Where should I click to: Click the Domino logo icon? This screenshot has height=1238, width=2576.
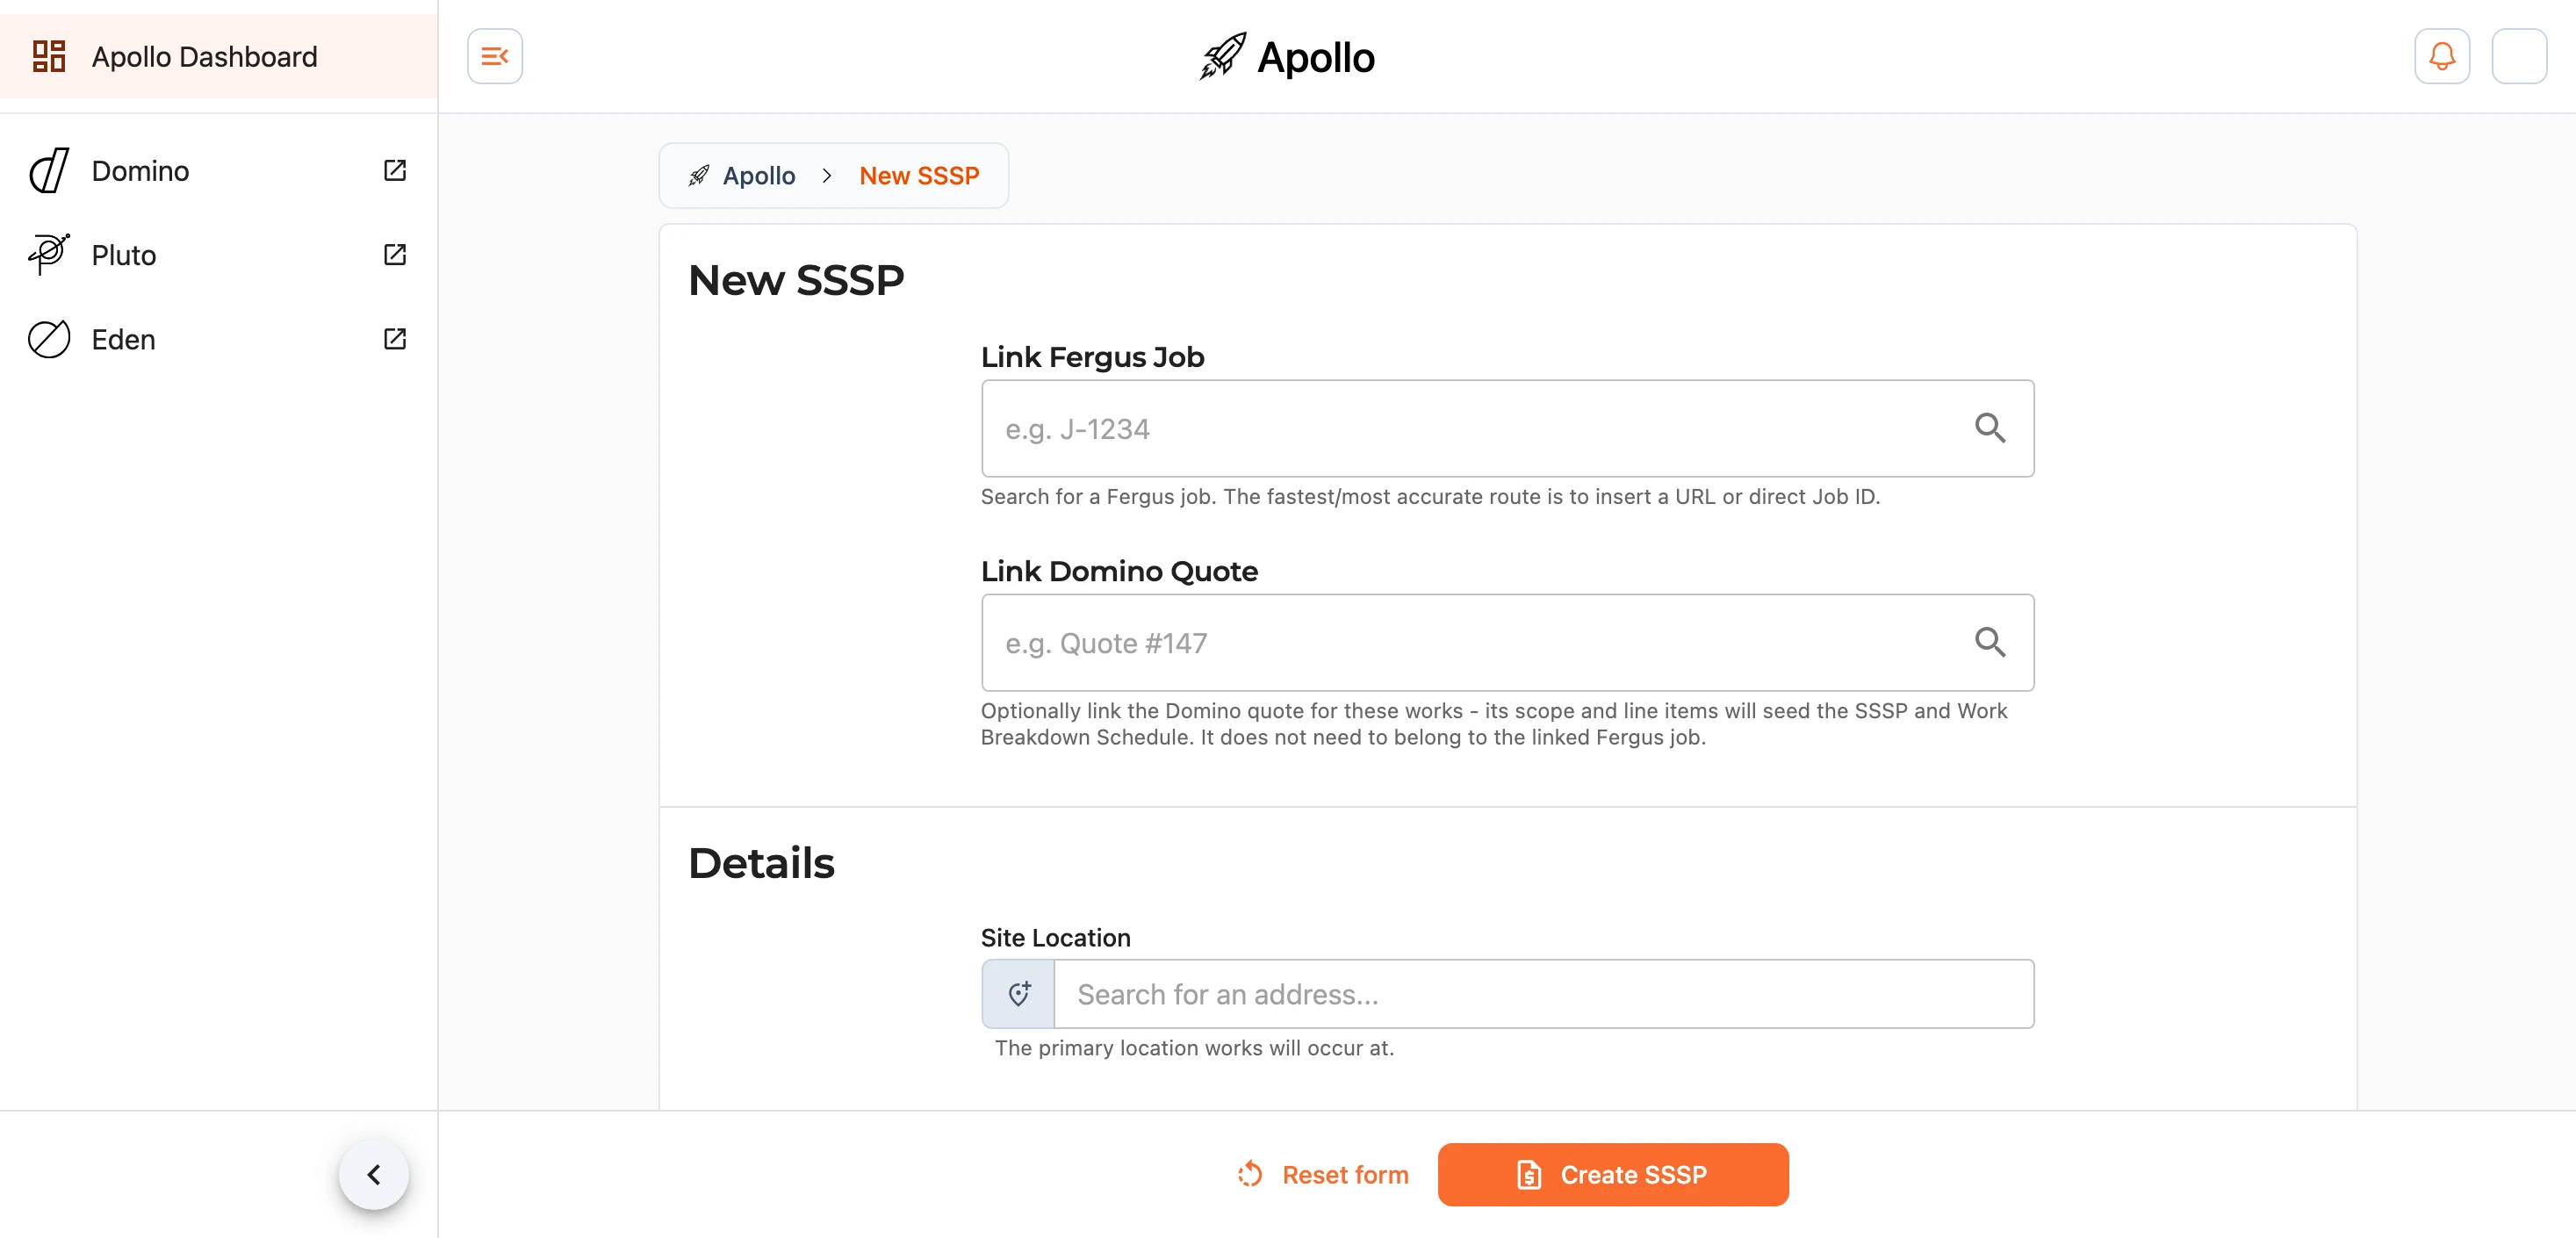tap(48, 171)
